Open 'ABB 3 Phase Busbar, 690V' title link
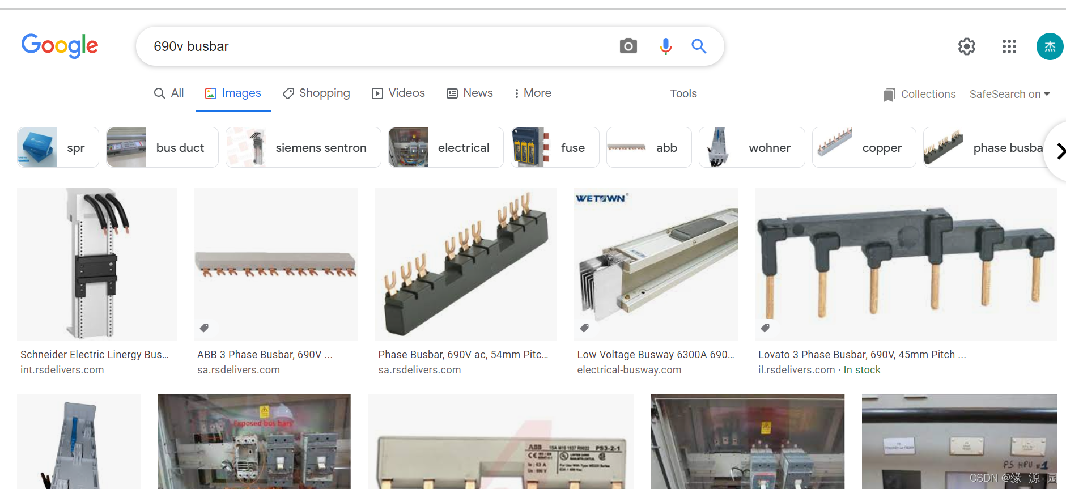1066x489 pixels. pos(265,355)
